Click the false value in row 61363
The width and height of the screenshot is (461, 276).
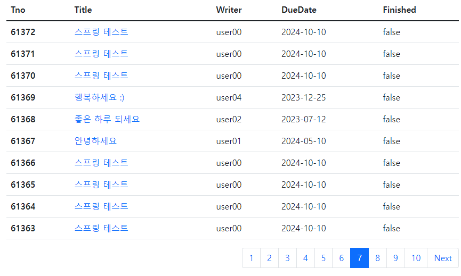[391, 228]
